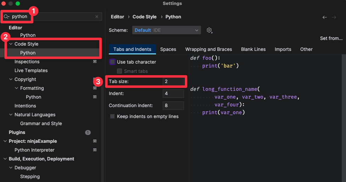Click into the Indent field
The image size is (346, 182).
[x=173, y=94]
